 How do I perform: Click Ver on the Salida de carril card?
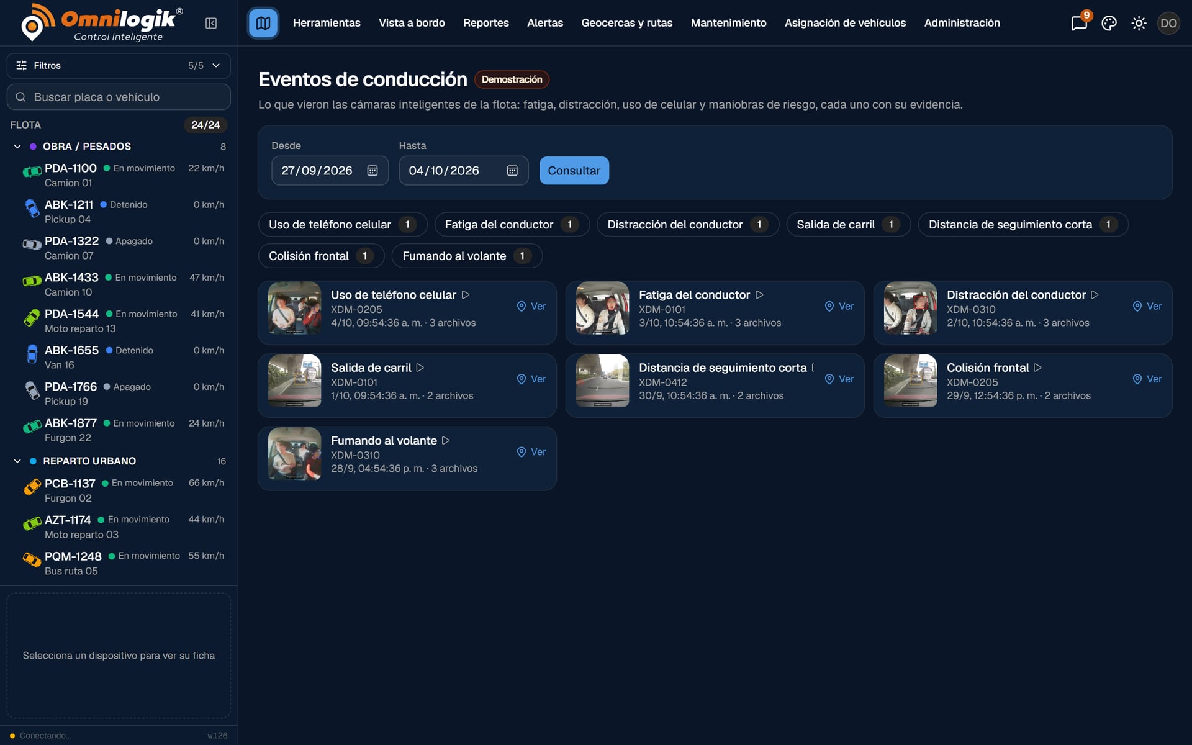531,379
